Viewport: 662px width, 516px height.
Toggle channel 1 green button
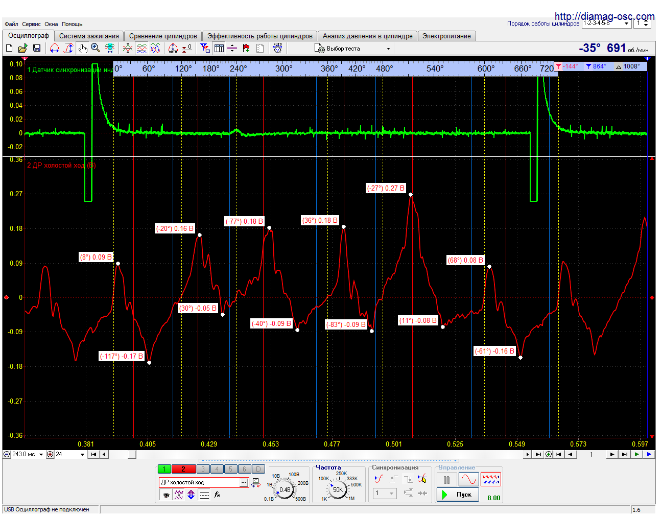click(164, 469)
